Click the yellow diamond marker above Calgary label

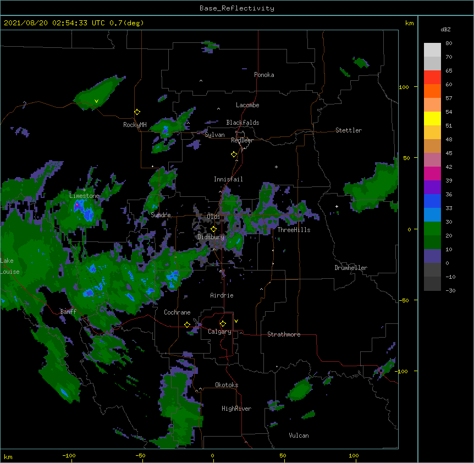[223, 324]
